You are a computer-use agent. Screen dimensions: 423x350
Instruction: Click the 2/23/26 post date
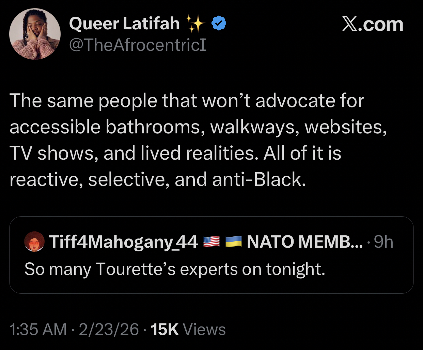[109, 330]
